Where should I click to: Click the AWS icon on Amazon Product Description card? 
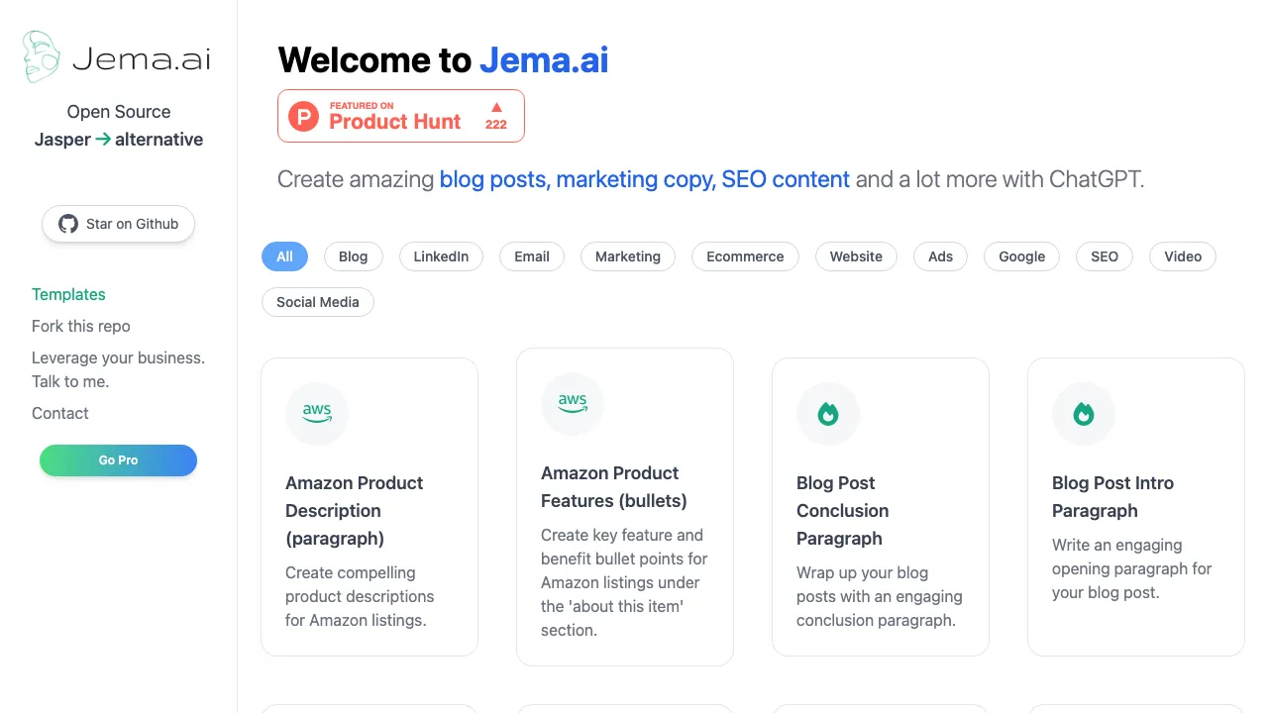316,414
